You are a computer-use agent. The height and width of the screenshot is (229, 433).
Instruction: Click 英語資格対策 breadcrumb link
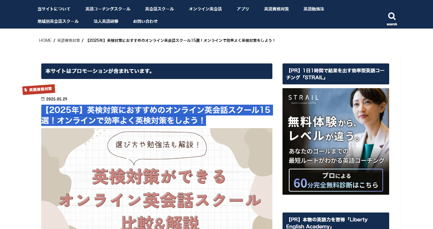pyautogui.click(x=69, y=41)
